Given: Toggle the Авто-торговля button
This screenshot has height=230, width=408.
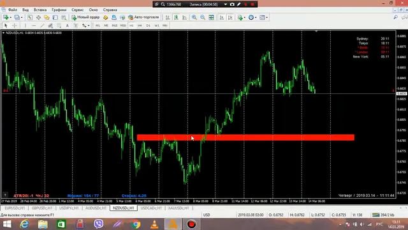Looking at the screenshot, I should pos(143,17).
